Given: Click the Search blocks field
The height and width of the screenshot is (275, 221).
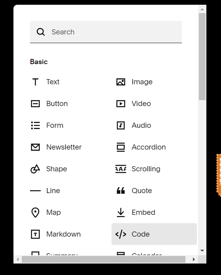Looking at the screenshot, I should [x=106, y=32].
